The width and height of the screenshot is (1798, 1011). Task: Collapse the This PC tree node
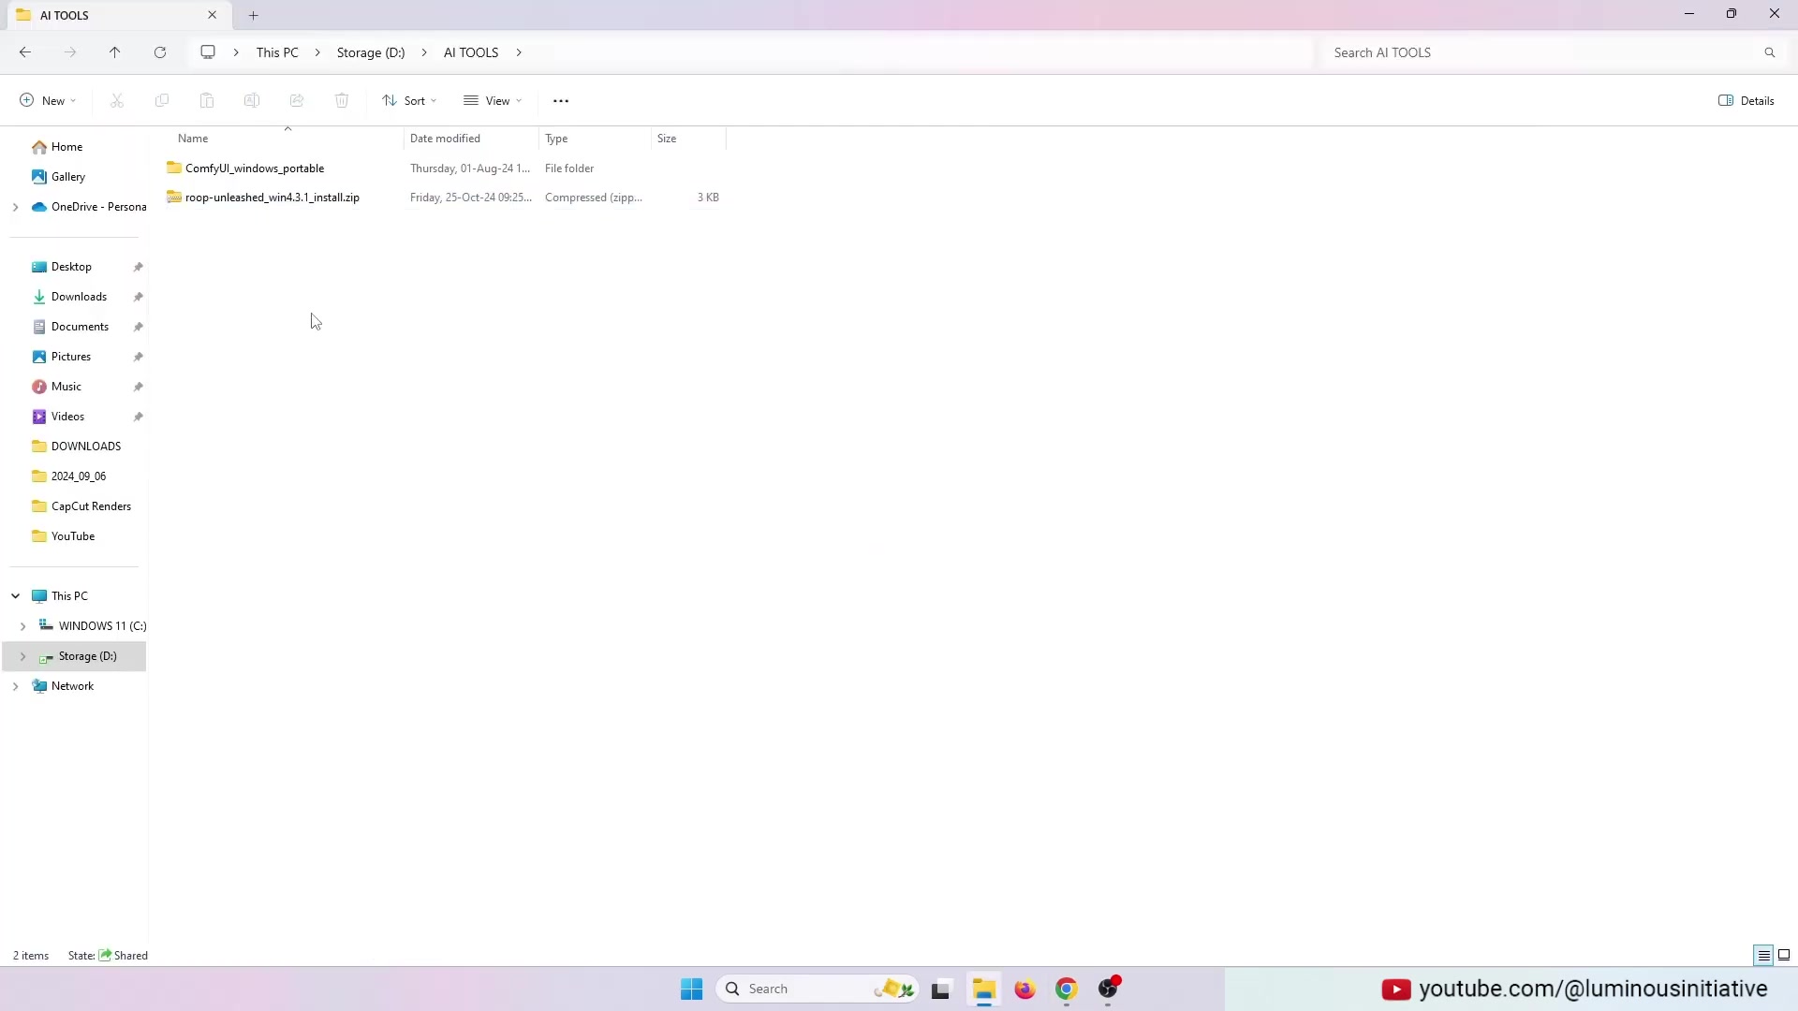[x=16, y=596]
